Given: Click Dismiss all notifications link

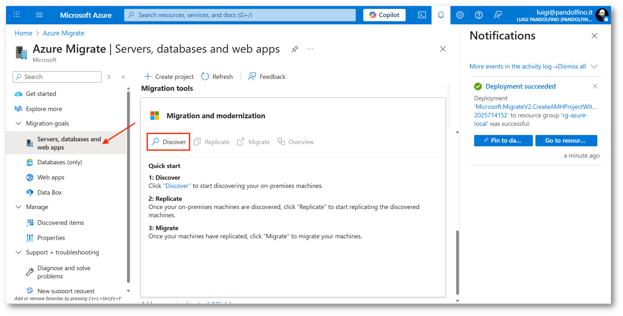Looking at the screenshot, I should pyautogui.click(x=571, y=66).
